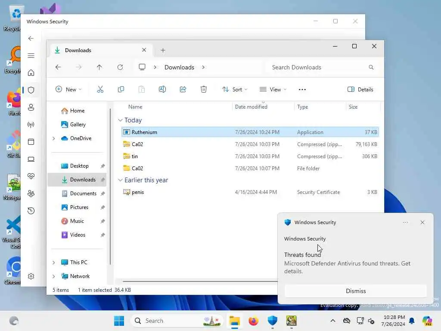Click the Copy icon in Explorer toolbar
Image resolution: width=441 pixels, height=331 pixels.
click(x=121, y=90)
